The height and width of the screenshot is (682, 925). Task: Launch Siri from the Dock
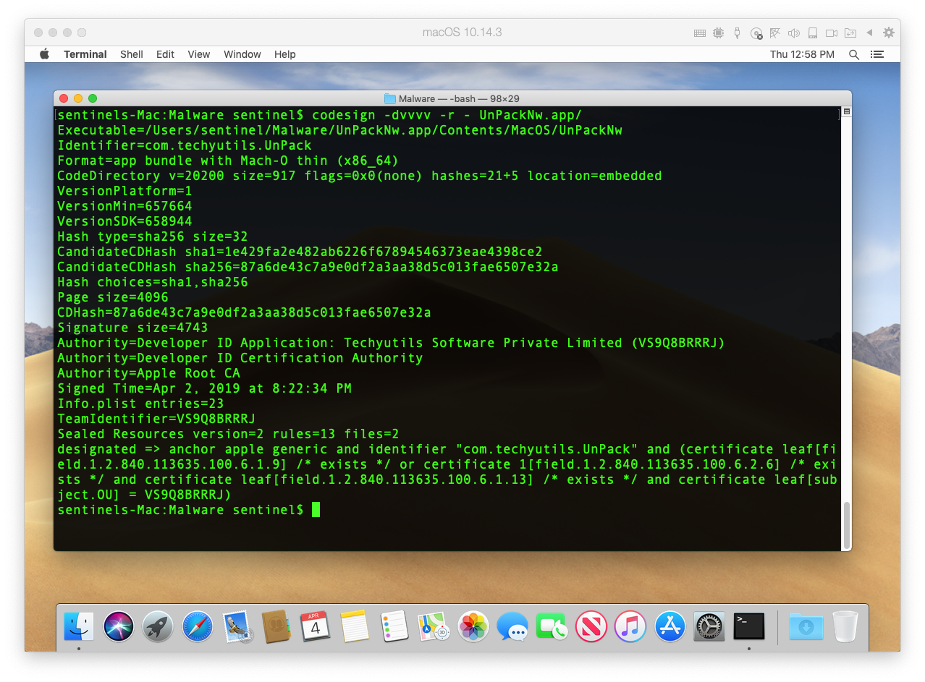118,626
